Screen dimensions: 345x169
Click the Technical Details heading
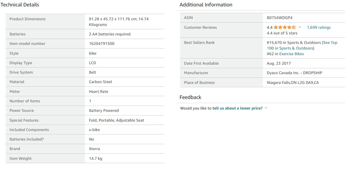20,5
